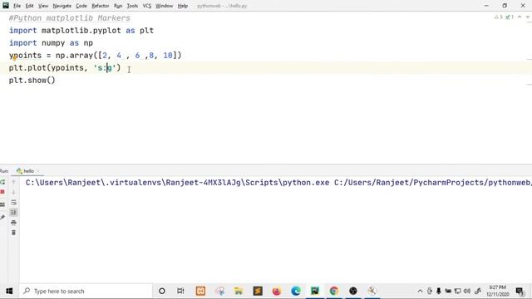Click the network tray icon
The image size is (532, 299).
pyautogui.click(x=457, y=291)
